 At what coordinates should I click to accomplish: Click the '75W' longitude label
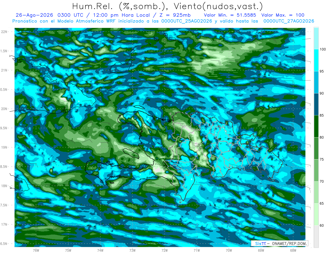(x=68, y=250)
